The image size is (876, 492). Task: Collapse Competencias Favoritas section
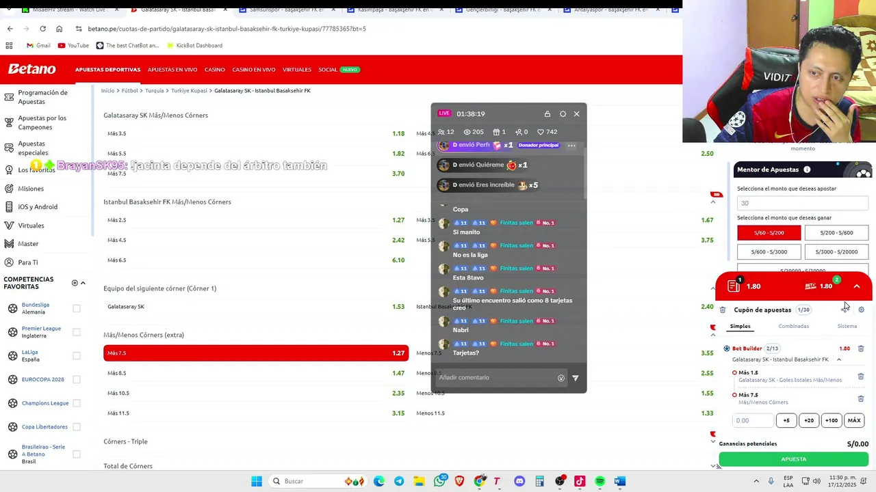(x=83, y=283)
